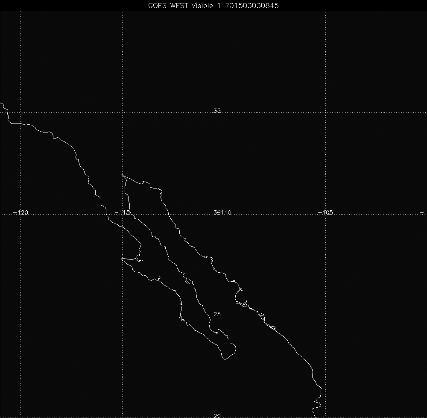The width and height of the screenshot is (427, 418).
Task: Click the latitude label 25
Action: click(x=217, y=315)
